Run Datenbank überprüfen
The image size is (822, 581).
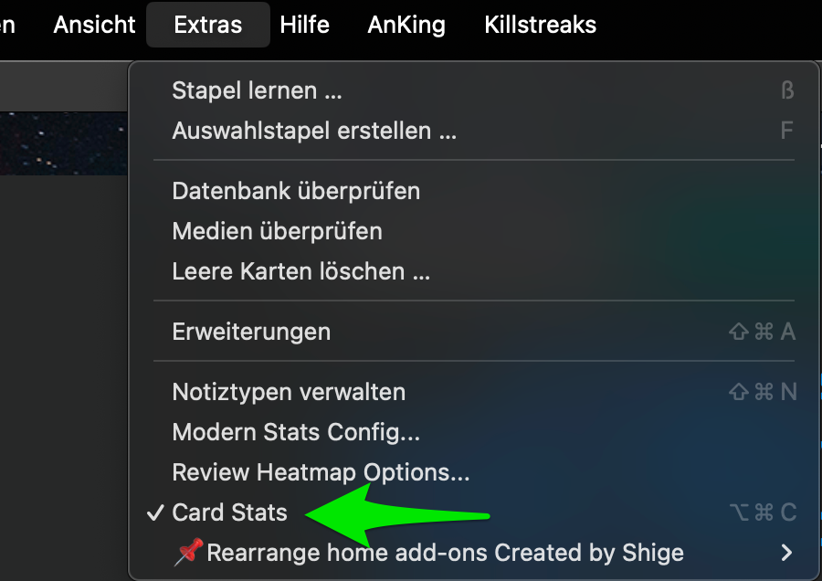296,191
